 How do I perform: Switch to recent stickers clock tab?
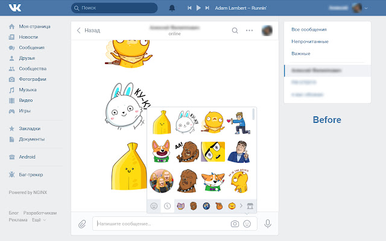[168, 206]
